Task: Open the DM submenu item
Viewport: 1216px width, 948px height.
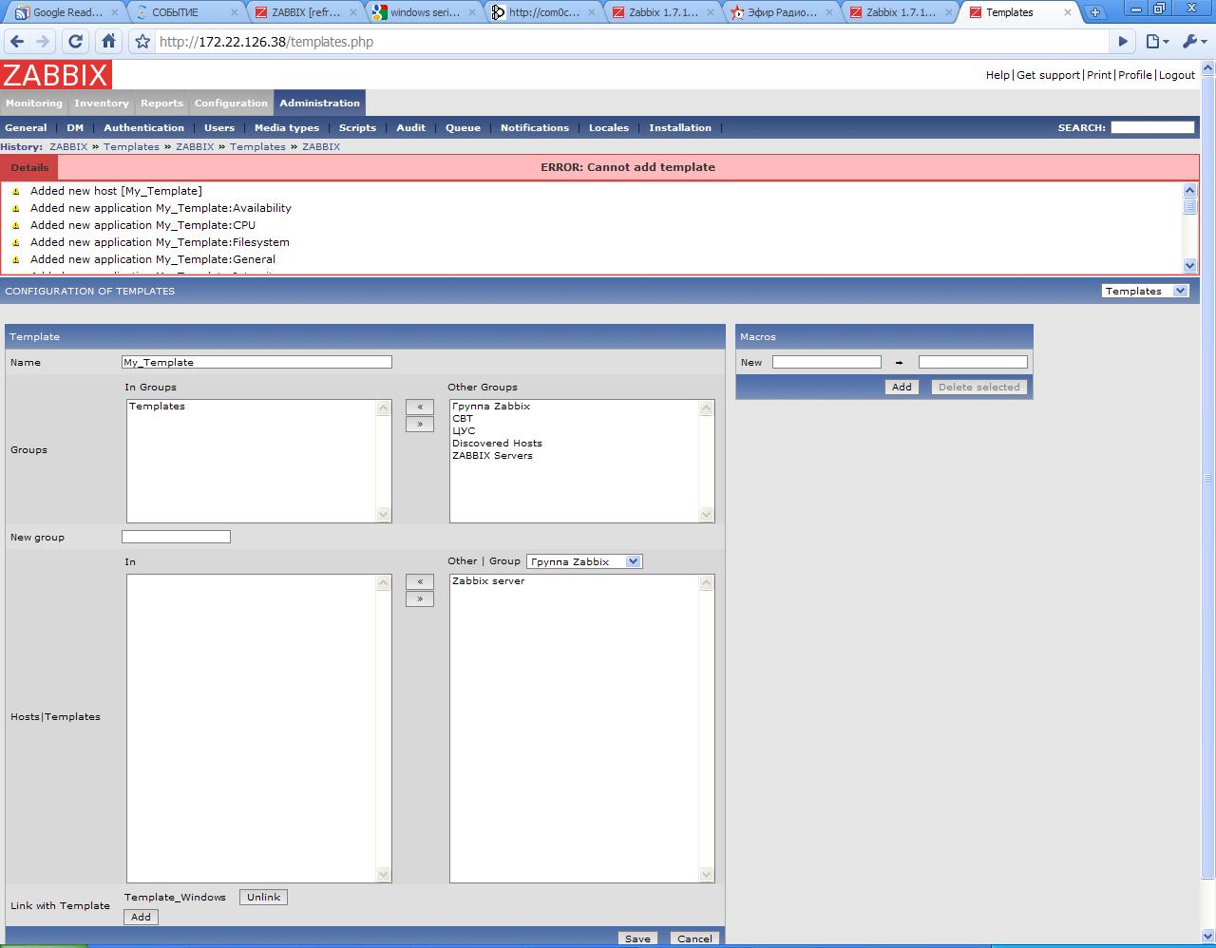Action: (75, 128)
